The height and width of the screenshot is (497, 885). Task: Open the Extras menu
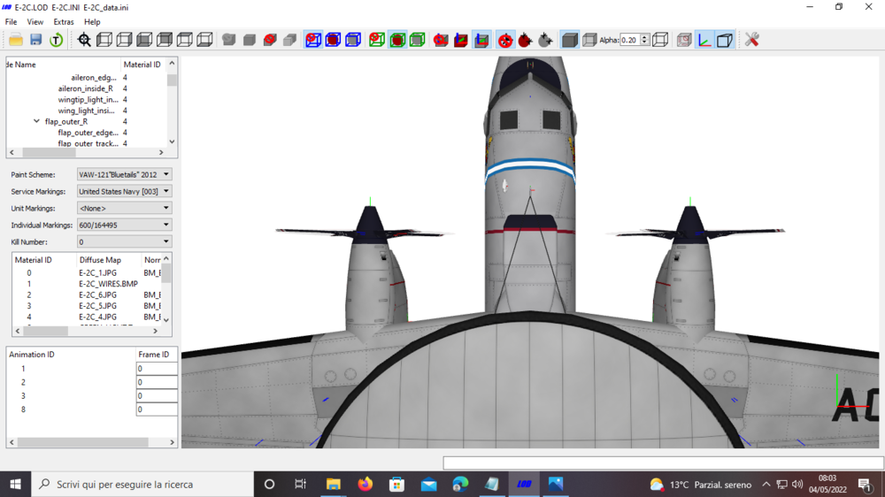click(x=63, y=22)
